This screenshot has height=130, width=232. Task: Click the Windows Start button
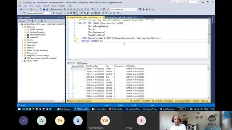click(x=19, y=109)
